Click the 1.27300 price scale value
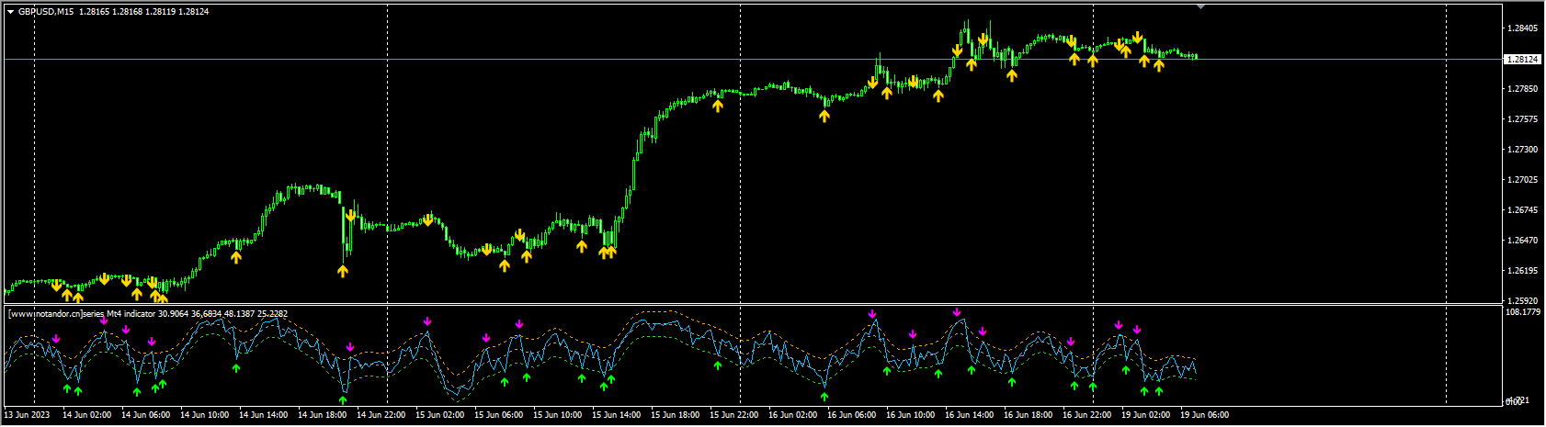 coord(1522,150)
